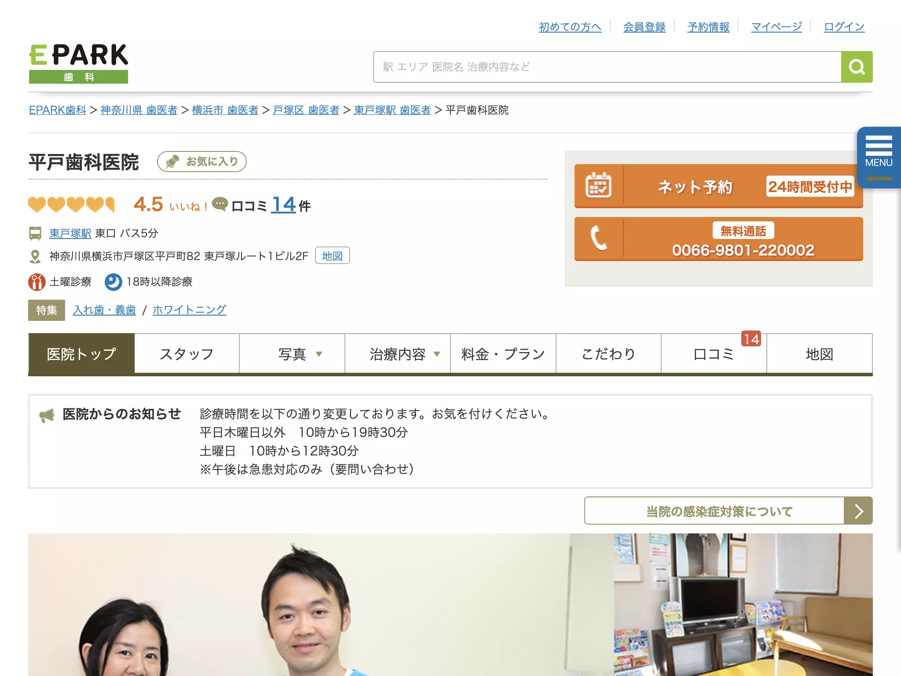Click the 地図 button beside address
Viewport: 901px width, 676px height.
[333, 256]
